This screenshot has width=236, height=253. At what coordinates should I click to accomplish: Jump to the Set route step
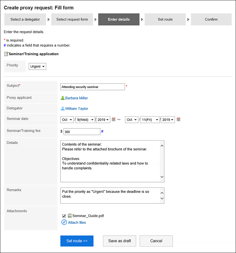165,19
